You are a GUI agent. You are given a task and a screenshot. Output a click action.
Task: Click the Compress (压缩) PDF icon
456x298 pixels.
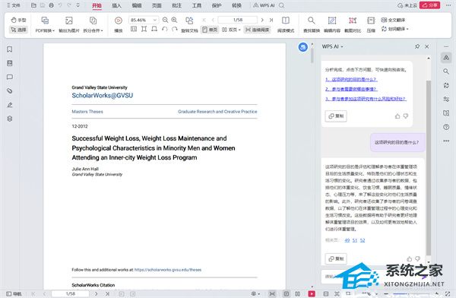(371, 24)
